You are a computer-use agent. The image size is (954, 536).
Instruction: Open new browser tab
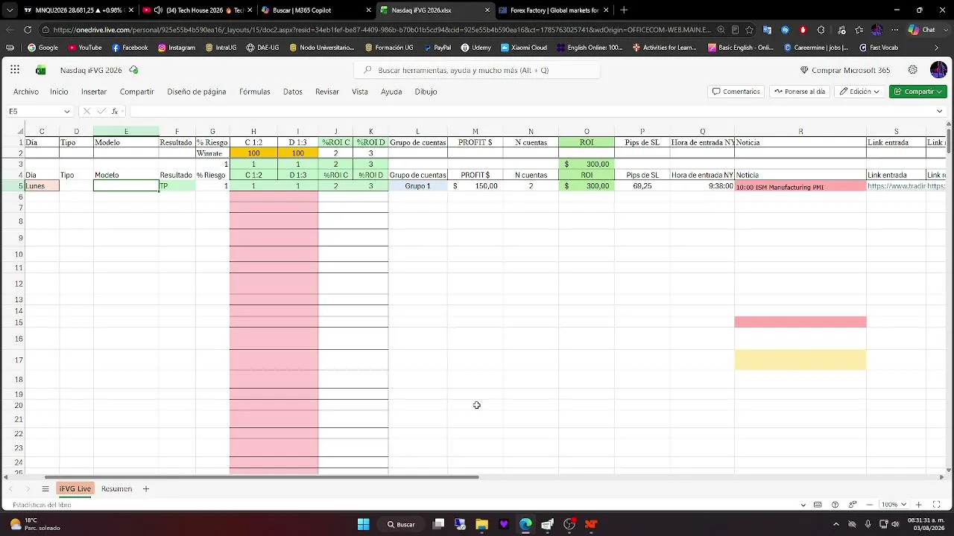(624, 10)
